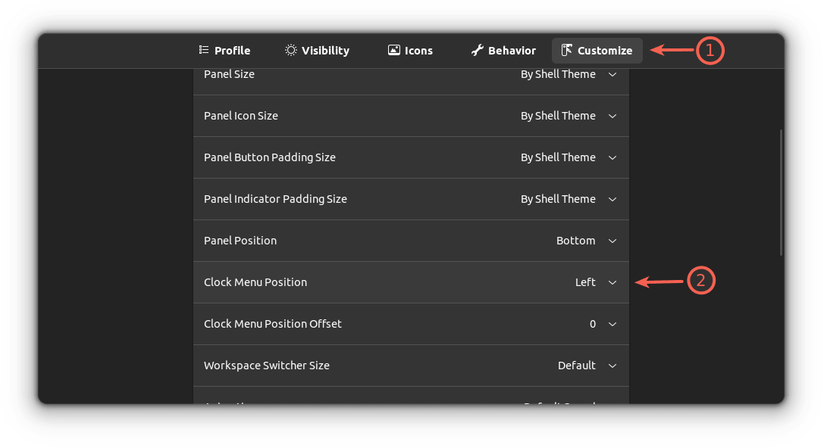Click the Icons tab image icon
Screen dimensions: 824x448
[x=394, y=50]
